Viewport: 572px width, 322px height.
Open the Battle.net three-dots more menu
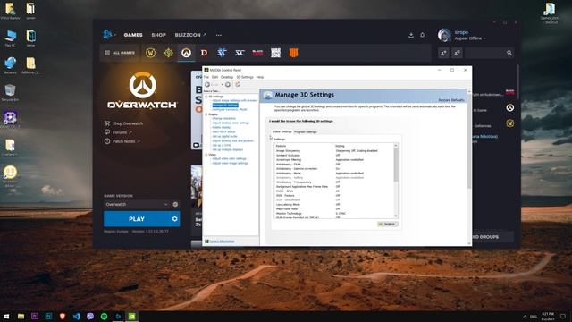point(218,35)
